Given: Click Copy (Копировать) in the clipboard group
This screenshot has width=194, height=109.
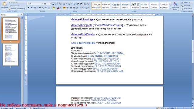Looking at the screenshot, I should pos(14,6).
